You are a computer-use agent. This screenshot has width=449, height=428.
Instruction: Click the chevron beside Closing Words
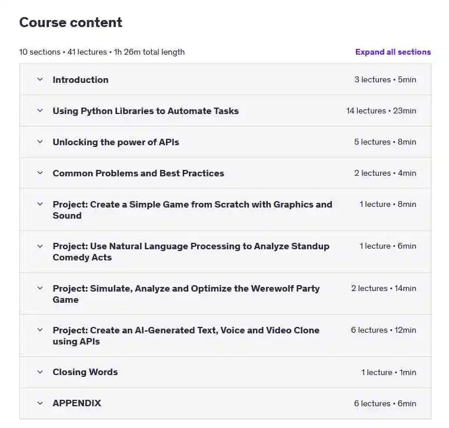40,372
